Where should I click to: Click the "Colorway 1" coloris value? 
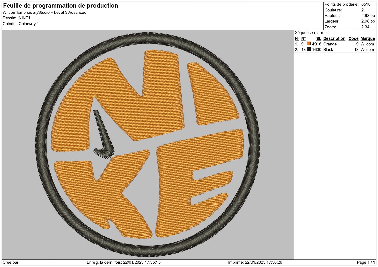(29, 24)
